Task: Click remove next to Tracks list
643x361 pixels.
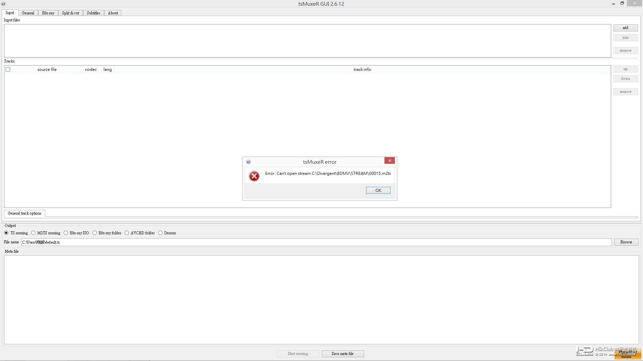Action: 625,92
